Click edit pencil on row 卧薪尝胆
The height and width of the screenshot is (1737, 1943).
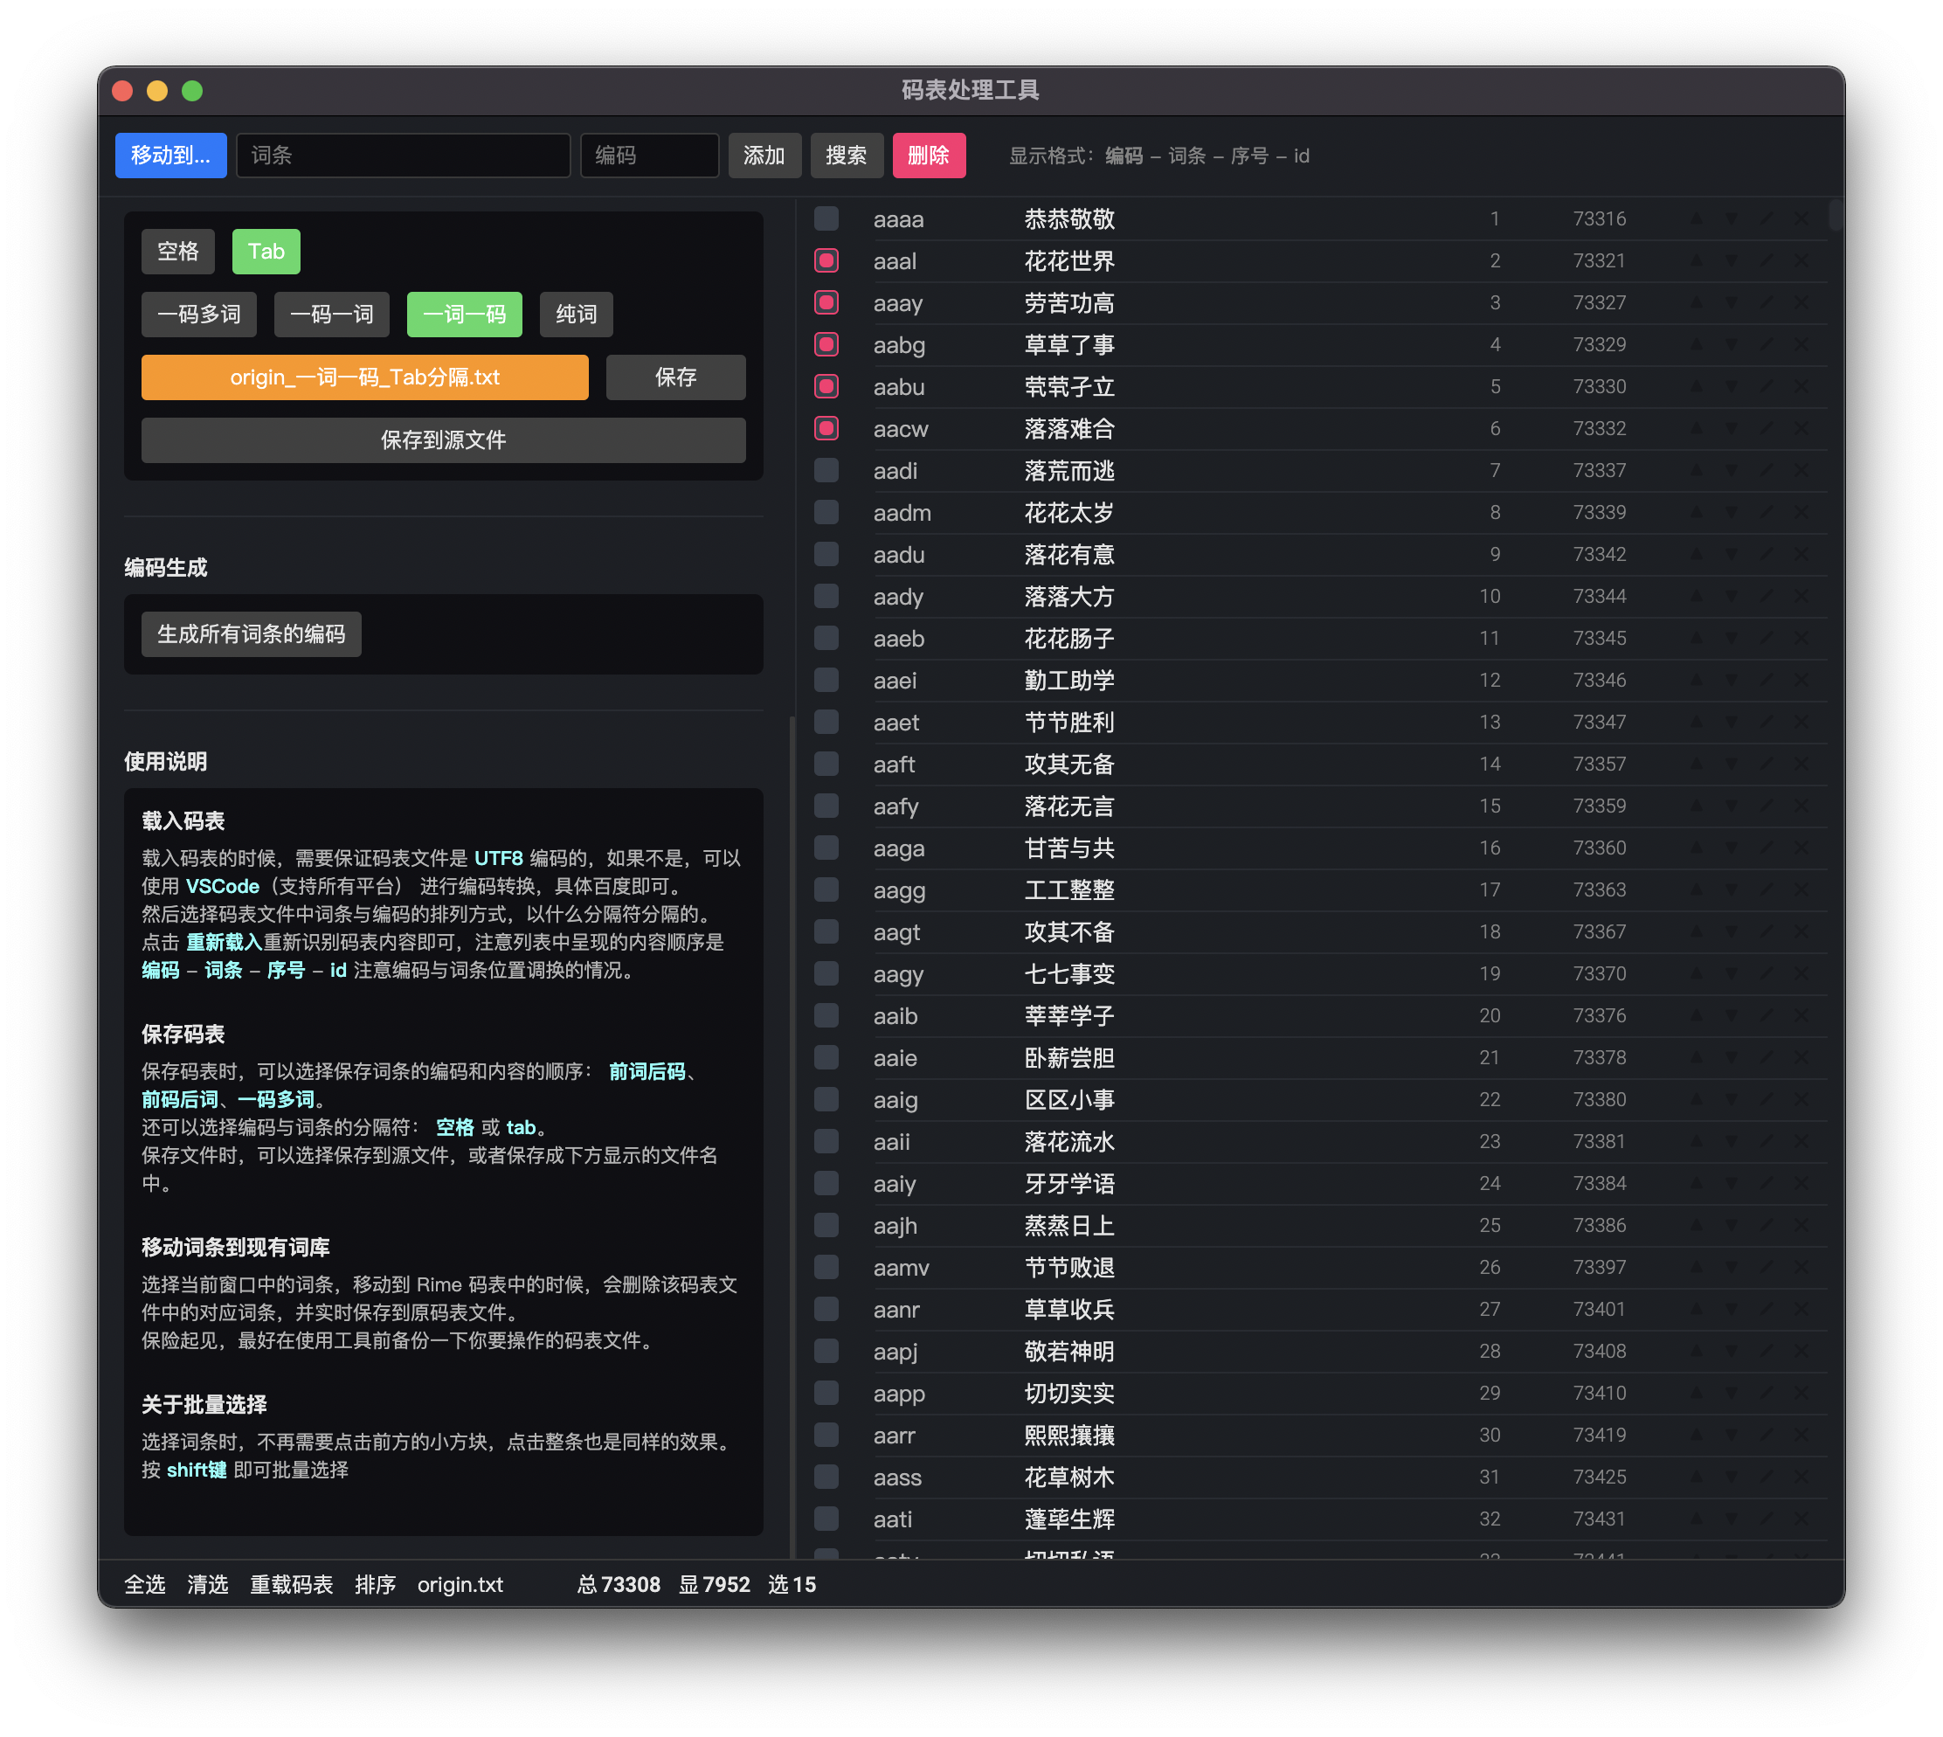[1767, 1057]
